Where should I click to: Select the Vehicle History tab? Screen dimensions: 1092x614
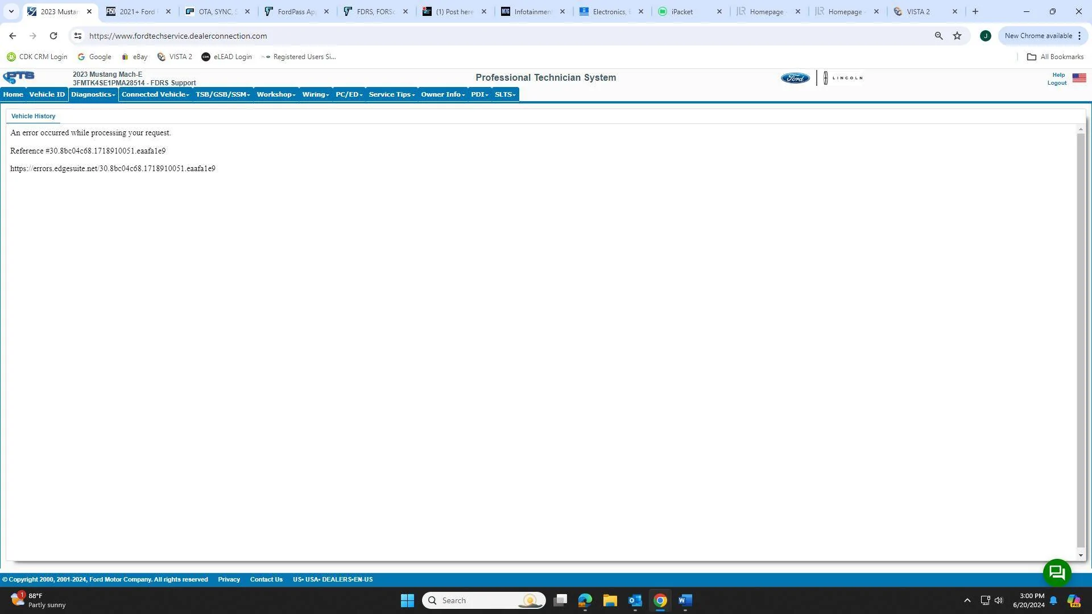[33, 116]
